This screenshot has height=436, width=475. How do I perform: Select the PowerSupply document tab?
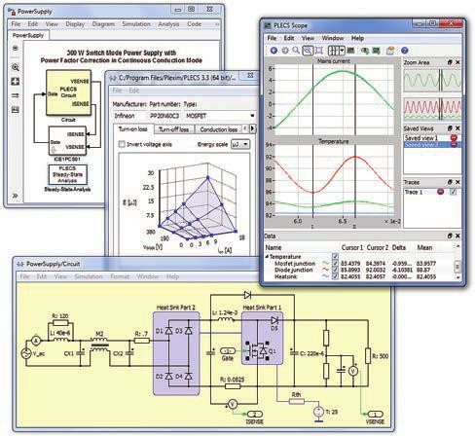(28, 35)
